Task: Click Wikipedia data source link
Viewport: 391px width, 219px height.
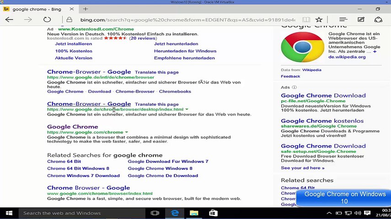Action: [312, 70]
